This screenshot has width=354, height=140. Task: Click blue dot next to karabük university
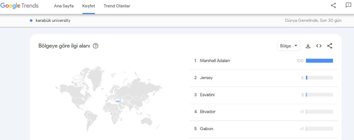(31, 20)
